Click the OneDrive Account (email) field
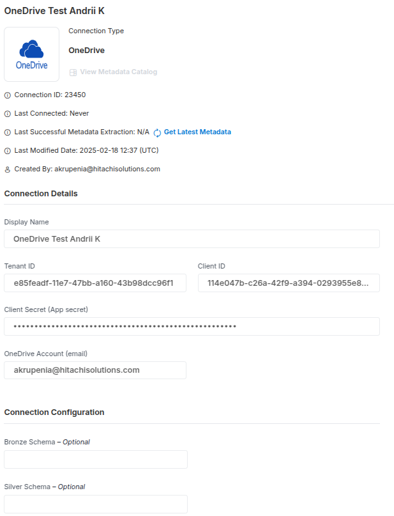The image size is (394, 516). (x=95, y=370)
